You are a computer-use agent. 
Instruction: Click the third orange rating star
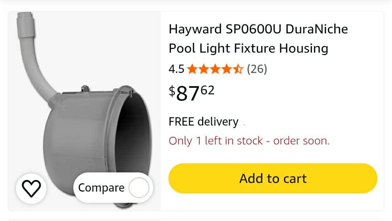(x=215, y=69)
